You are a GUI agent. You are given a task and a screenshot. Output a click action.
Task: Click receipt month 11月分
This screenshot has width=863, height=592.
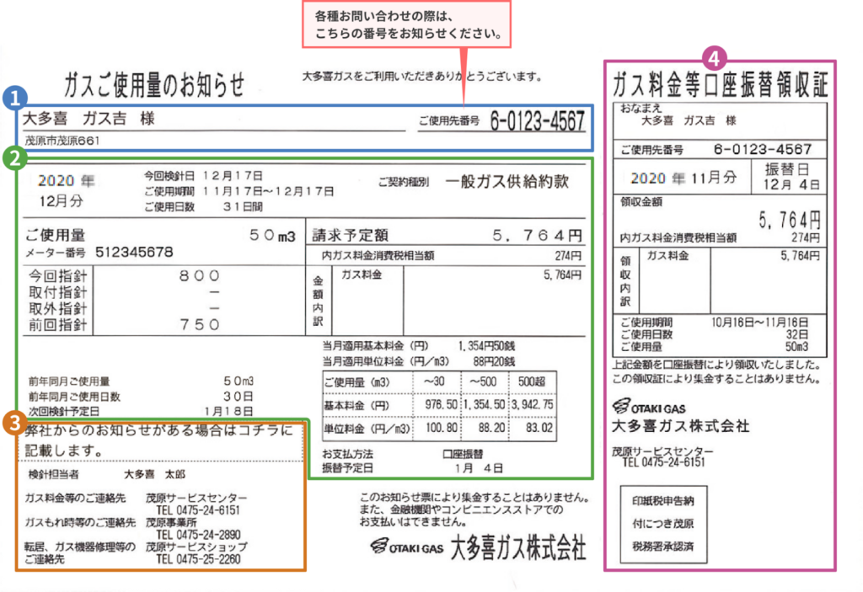pos(714,178)
